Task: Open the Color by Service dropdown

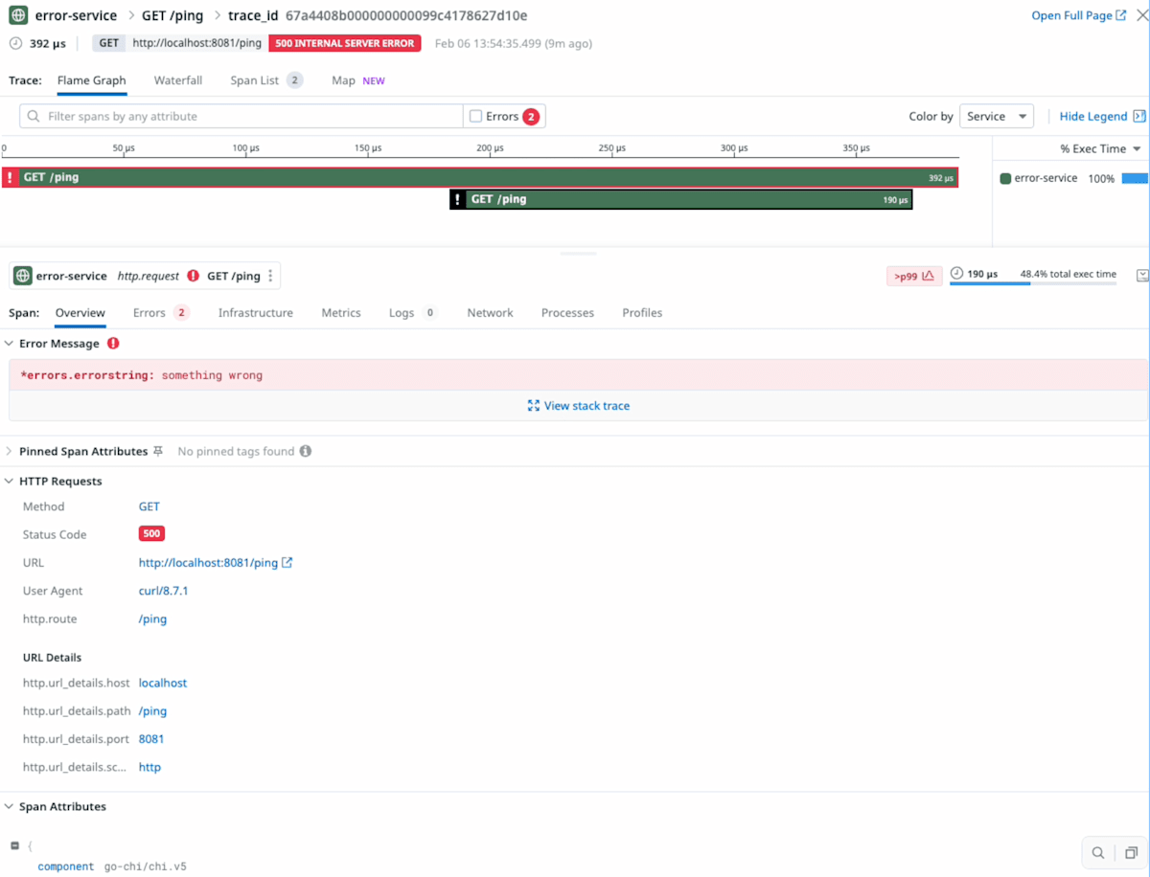Action: (997, 117)
